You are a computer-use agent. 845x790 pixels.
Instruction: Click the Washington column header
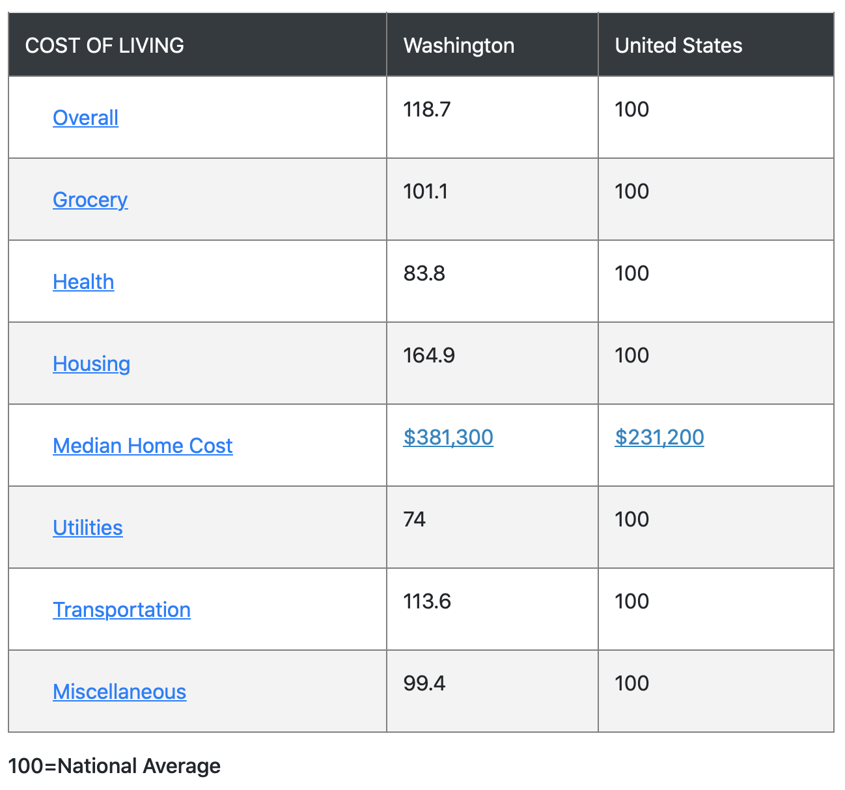492,45
